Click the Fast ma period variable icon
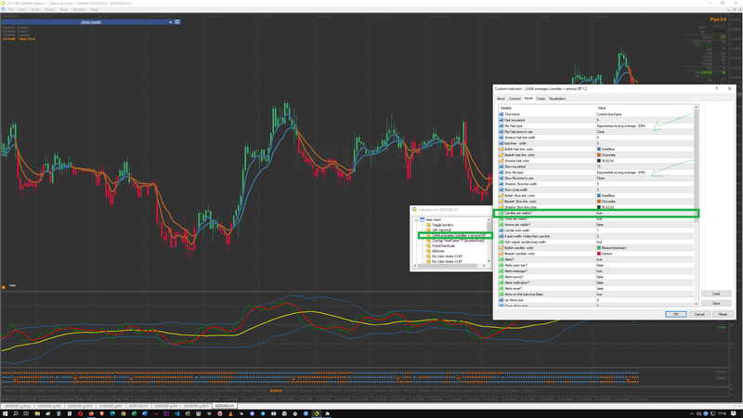 [x=502, y=120]
